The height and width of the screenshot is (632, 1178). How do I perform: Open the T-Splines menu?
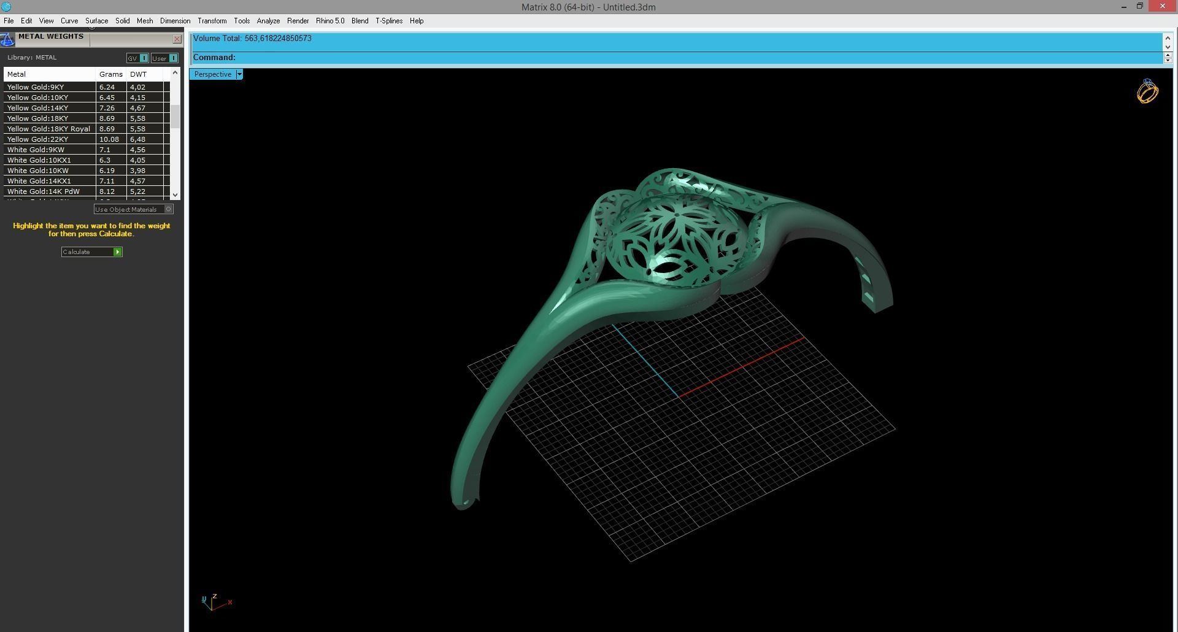pos(389,21)
